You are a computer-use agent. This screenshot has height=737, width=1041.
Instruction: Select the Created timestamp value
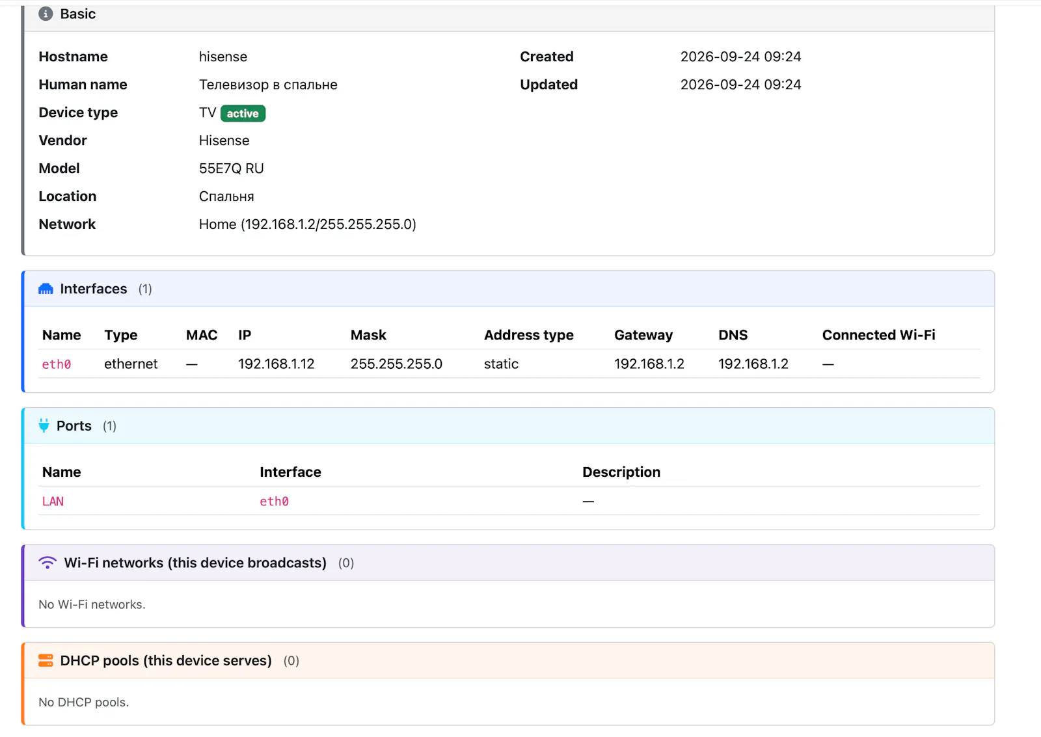[741, 57]
